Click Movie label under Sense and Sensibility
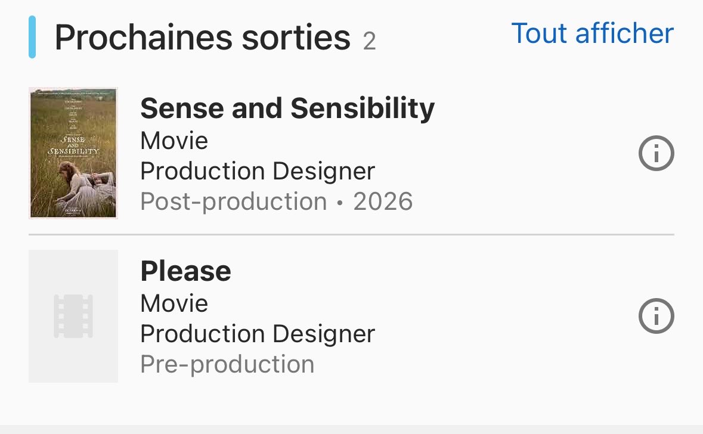 click(174, 141)
